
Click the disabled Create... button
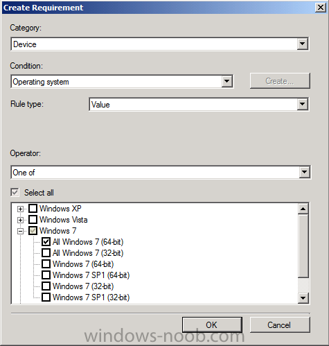[x=280, y=81]
